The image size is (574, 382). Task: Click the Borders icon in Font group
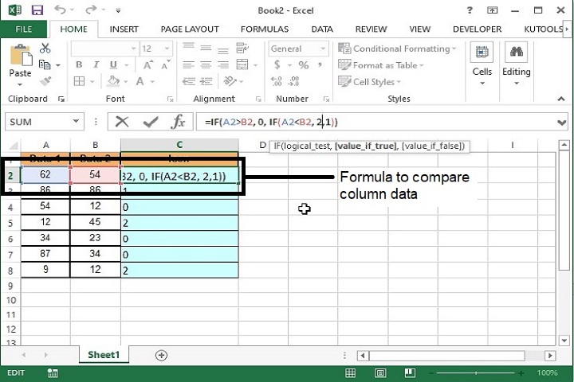tap(79, 81)
